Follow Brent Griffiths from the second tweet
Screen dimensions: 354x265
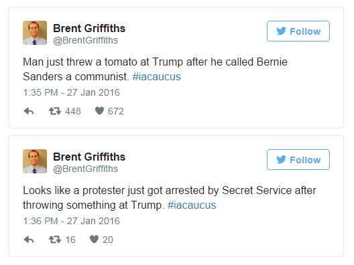[298, 159]
